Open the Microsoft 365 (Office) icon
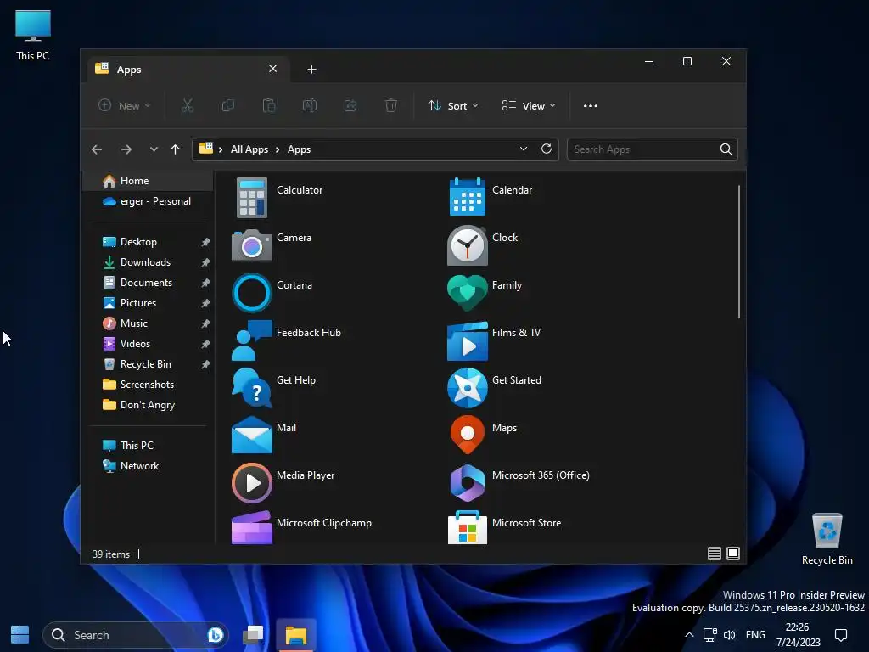 [468, 483]
